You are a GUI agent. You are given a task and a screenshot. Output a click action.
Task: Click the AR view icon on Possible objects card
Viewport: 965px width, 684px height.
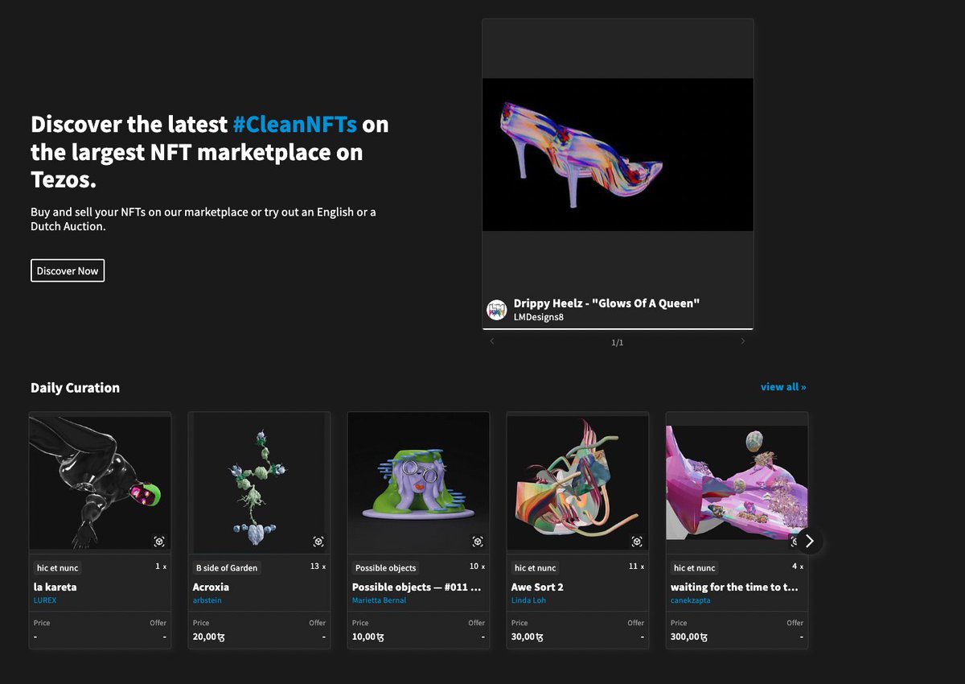click(478, 542)
